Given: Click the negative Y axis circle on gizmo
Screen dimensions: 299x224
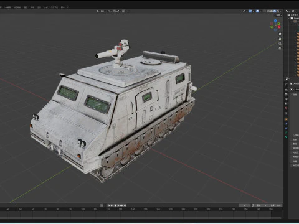Looking at the screenshot, I should click(x=272, y=27).
